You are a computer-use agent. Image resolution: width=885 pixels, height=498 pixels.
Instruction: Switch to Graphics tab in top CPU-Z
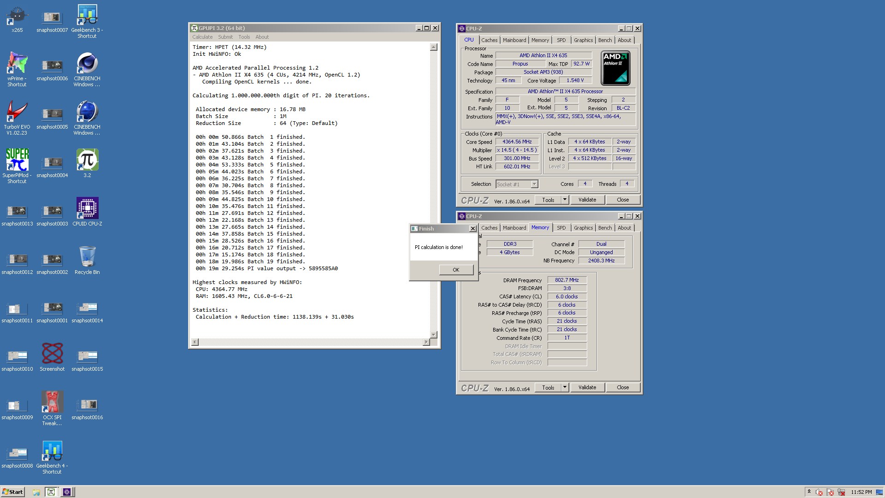pos(583,40)
